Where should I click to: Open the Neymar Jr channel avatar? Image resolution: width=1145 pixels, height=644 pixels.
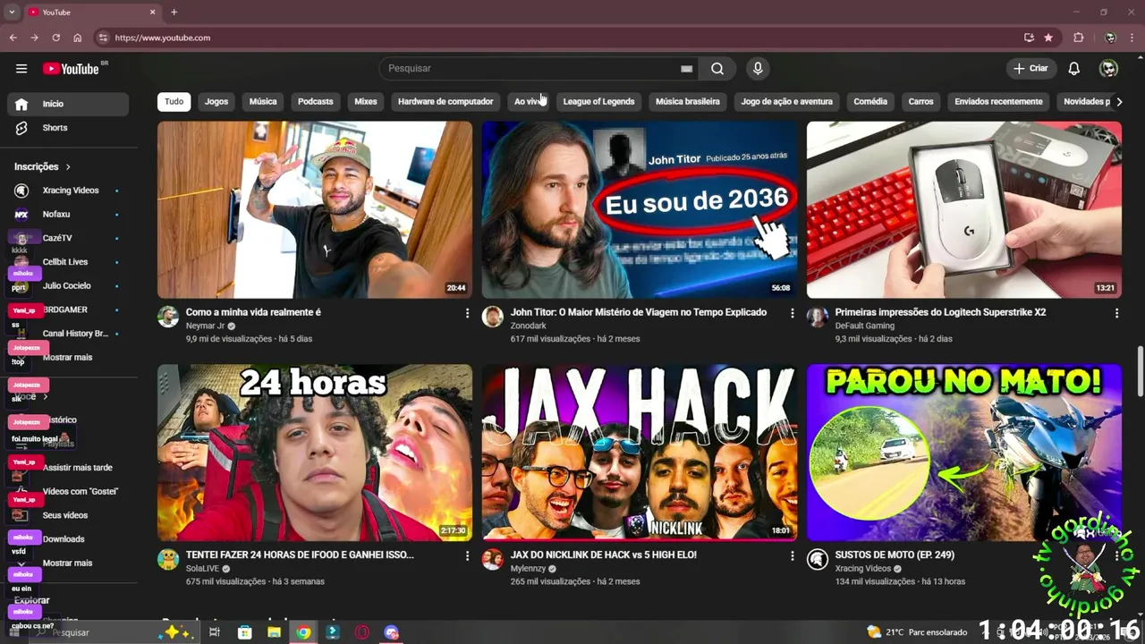coord(168,317)
